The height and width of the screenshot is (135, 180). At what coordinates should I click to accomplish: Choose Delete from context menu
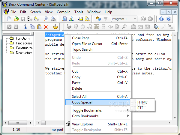point(98,88)
